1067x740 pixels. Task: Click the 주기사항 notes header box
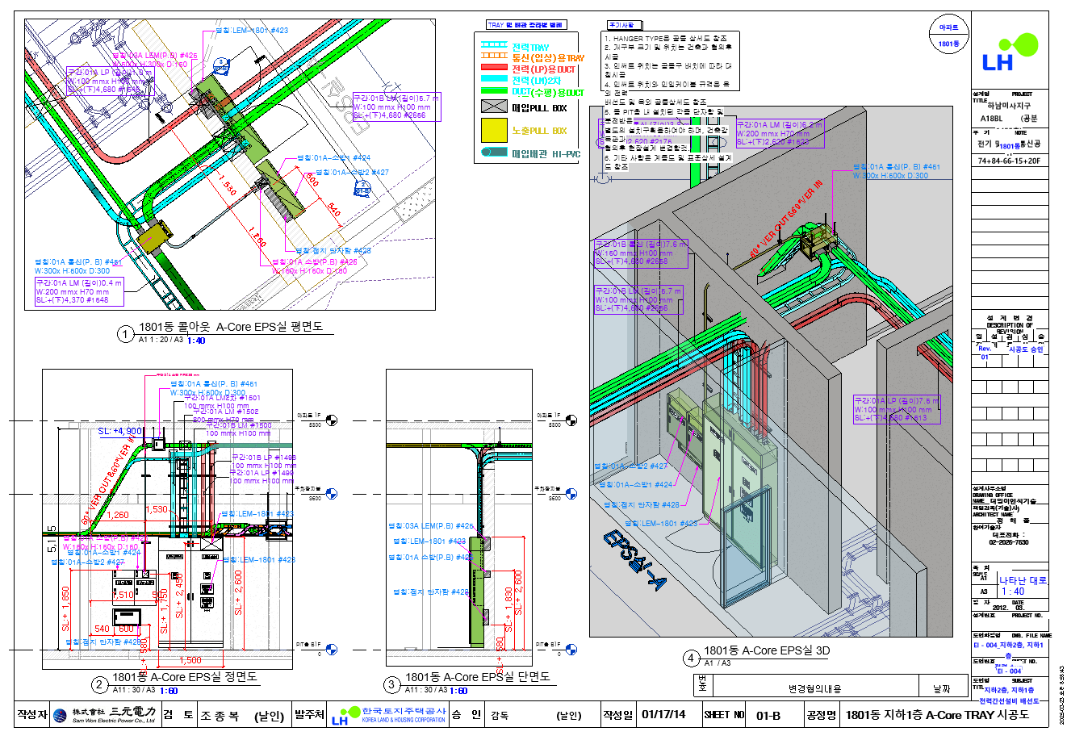point(625,25)
